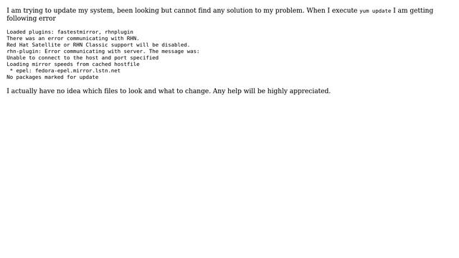Screen dimensions: 459x258
Task: Click the 'No packages marked for update' line
Action: pos(52,77)
